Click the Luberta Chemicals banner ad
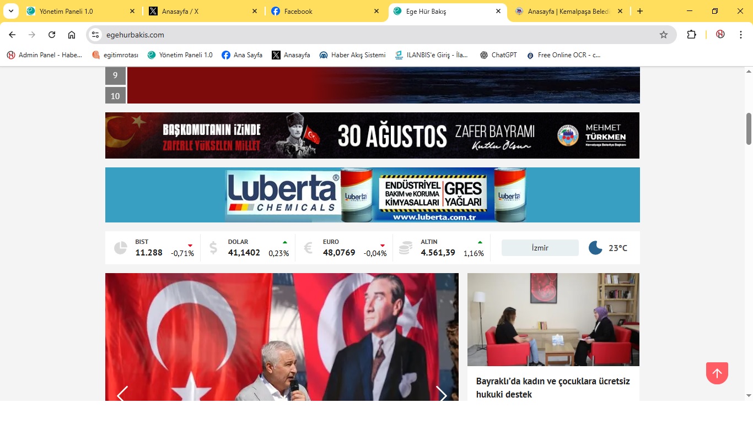Image resolution: width=753 pixels, height=446 pixels. click(373, 195)
